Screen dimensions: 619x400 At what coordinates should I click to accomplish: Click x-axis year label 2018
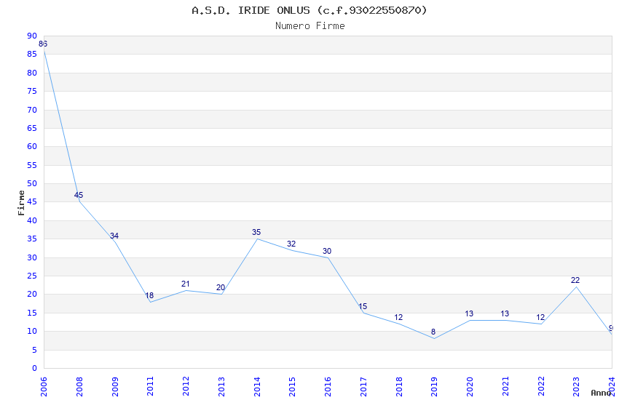coord(399,387)
